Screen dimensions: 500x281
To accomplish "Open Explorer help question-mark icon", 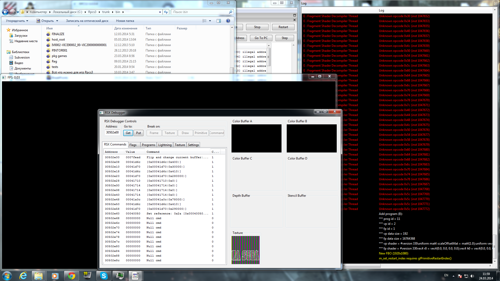I will (x=228, y=21).
